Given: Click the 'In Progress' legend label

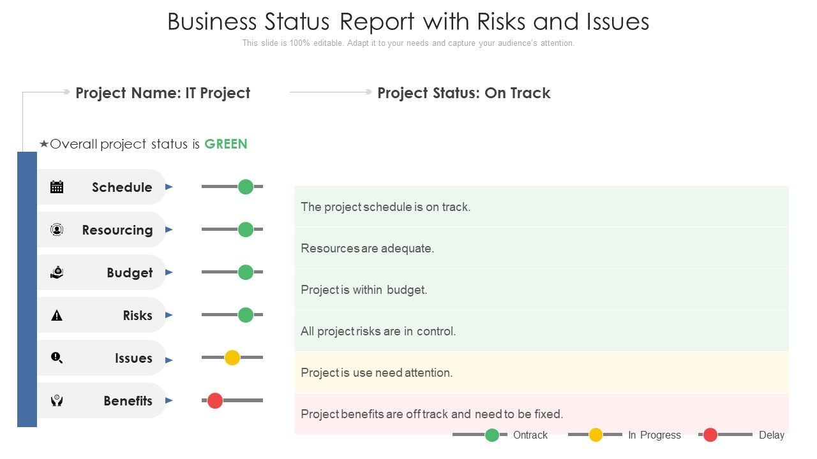Looking at the screenshot, I should (654, 435).
